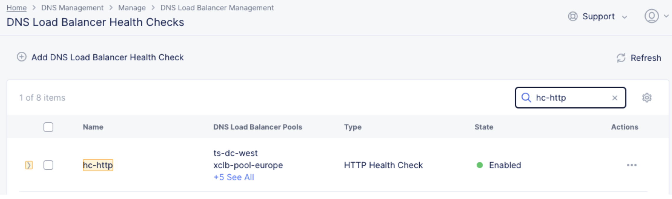Expand the hc-http row details

coord(29,165)
